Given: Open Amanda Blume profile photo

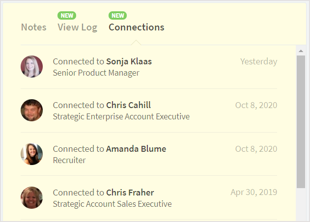Looking at the screenshot, I should coord(31,154).
